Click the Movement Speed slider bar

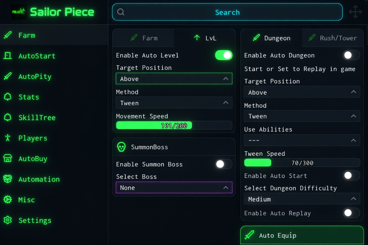click(174, 125)
